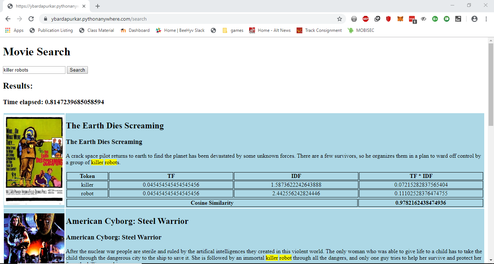Viewport: 494px width, 264px height.
Task: Open the Track Consignment bookmark
Action: tap(319, 30)
